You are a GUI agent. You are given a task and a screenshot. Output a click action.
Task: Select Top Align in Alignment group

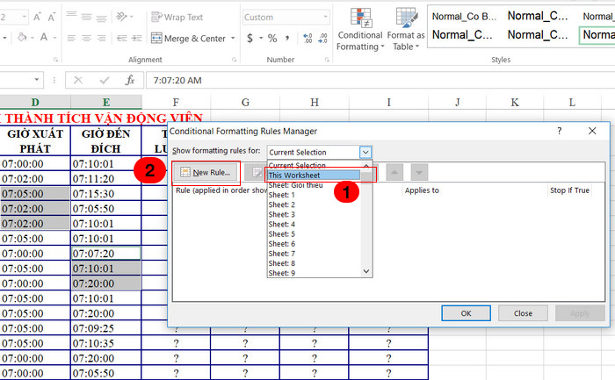71,17
